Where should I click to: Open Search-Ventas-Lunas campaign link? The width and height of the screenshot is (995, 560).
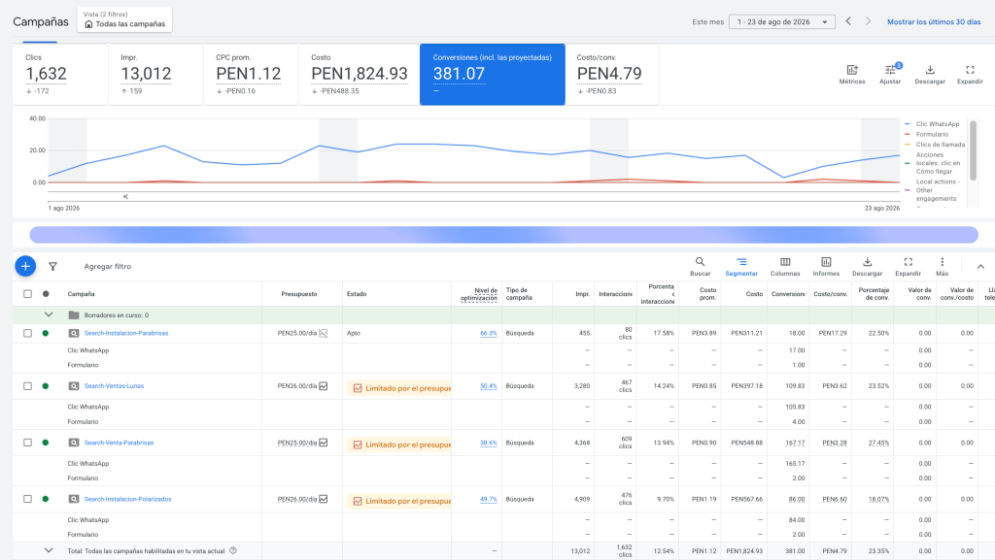tap(115, 386)
